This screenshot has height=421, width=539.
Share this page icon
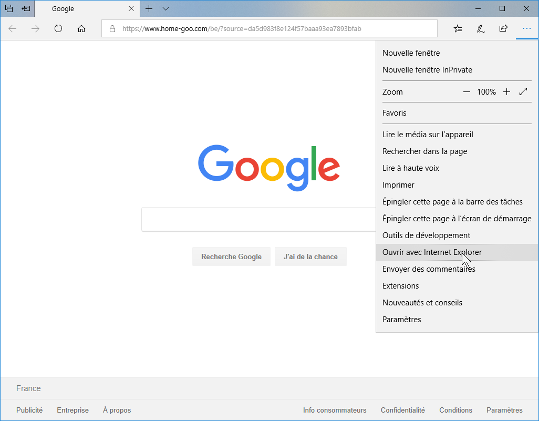tap(503, 28)
